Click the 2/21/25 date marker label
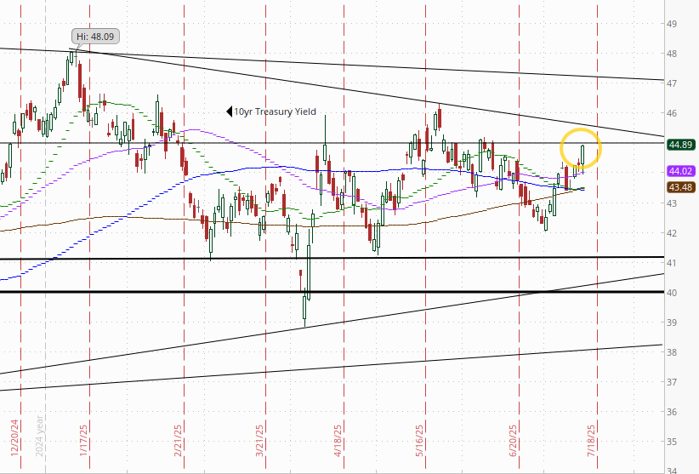The width and height of the screenshot is (699, 474). coord(178,441)
